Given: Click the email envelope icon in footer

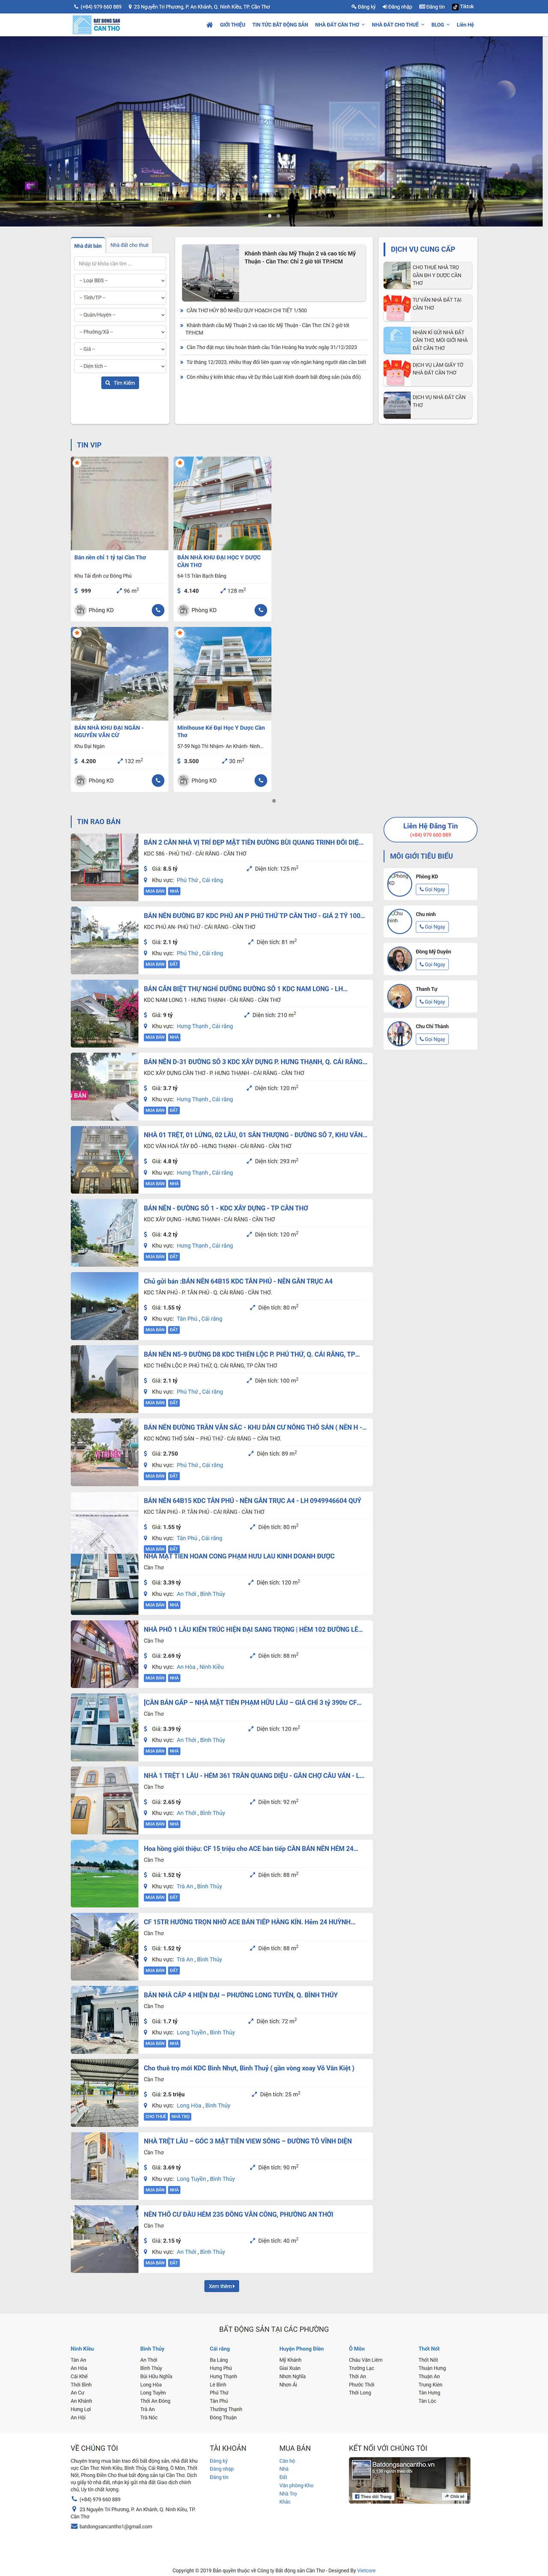Looking at the screenshot, I should (74, 2526).
